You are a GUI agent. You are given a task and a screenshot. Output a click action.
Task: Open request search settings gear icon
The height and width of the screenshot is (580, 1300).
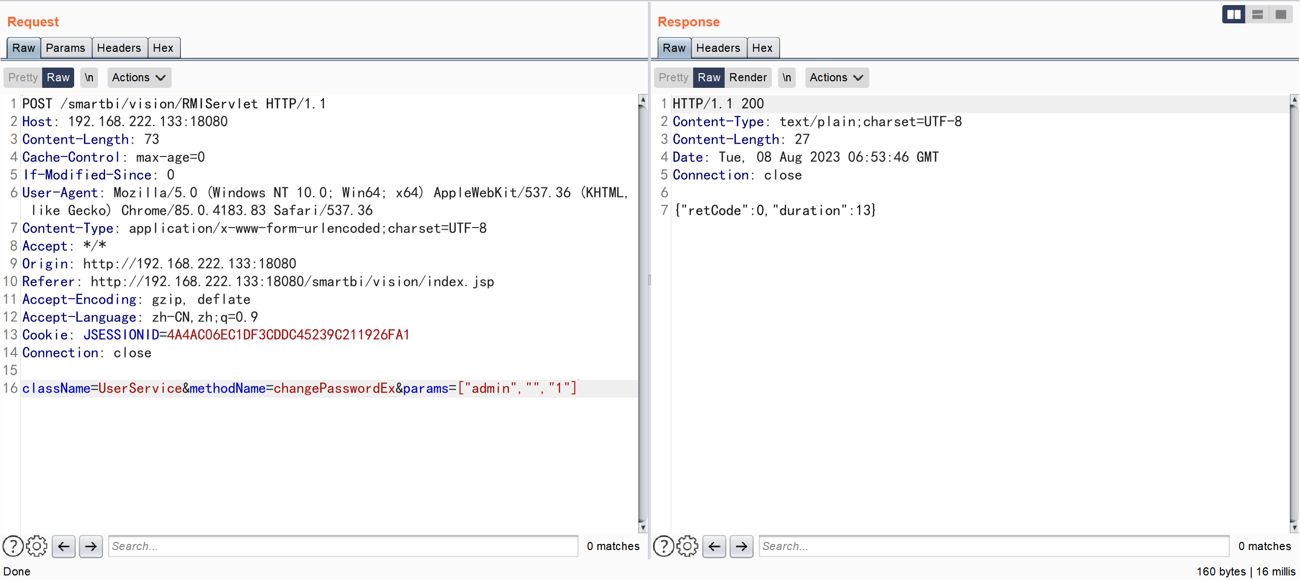[37, 546]
